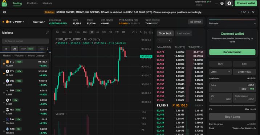Expand more market category tabs with the chevron
This screenshot has width=260, height=135.
click(48, 49)
